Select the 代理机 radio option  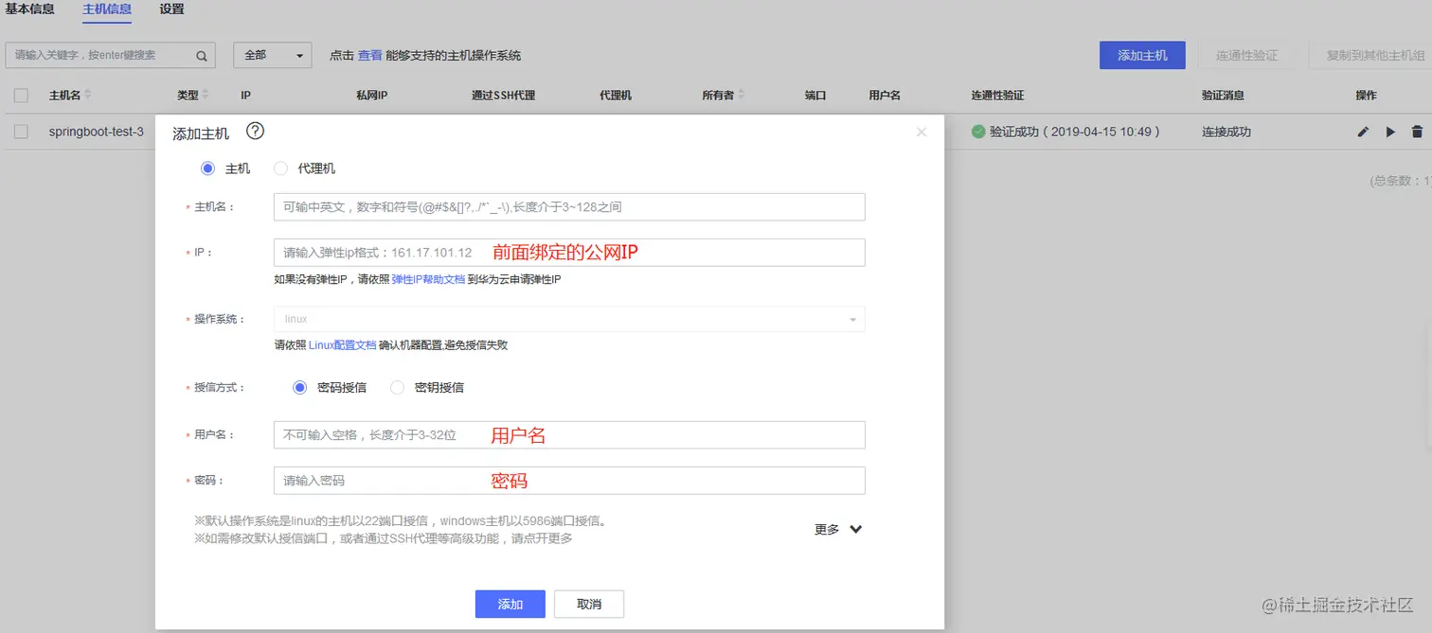tap(280, 167)
